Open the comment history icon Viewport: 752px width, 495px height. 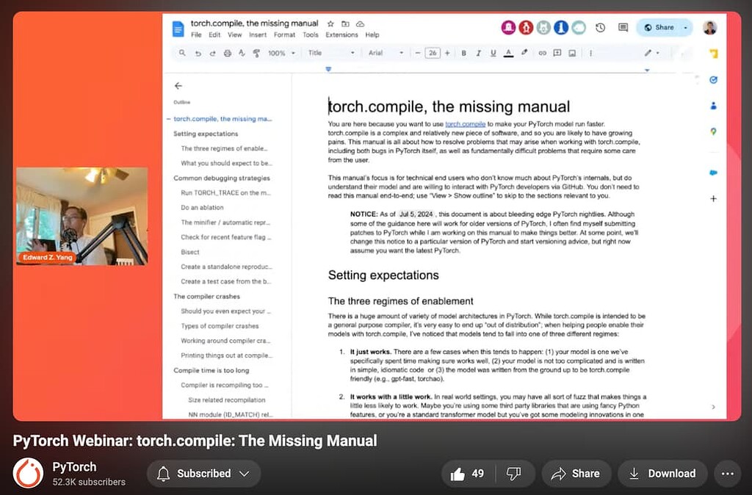(x=623, y=28)
